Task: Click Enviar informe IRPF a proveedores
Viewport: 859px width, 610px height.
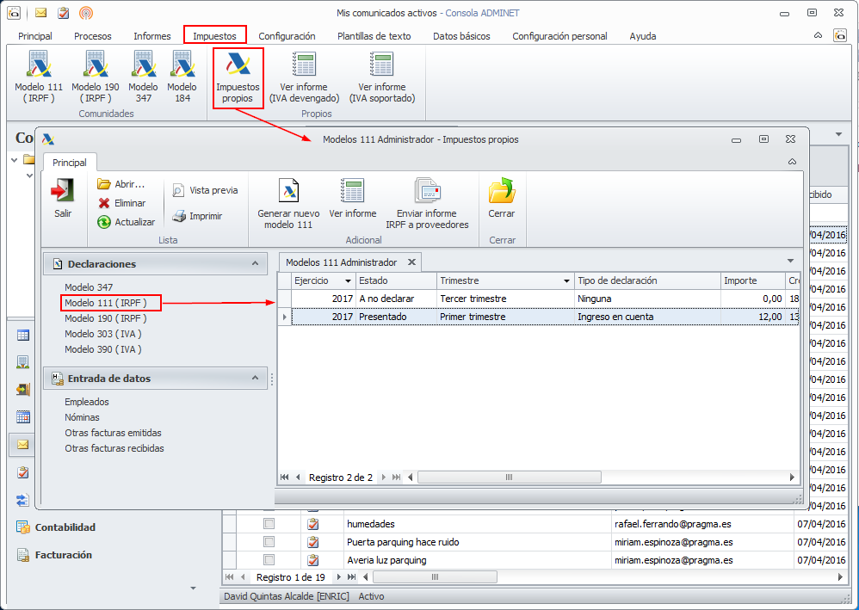Action: pos(427,203)
